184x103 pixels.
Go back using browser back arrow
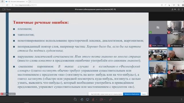[3, 5]
